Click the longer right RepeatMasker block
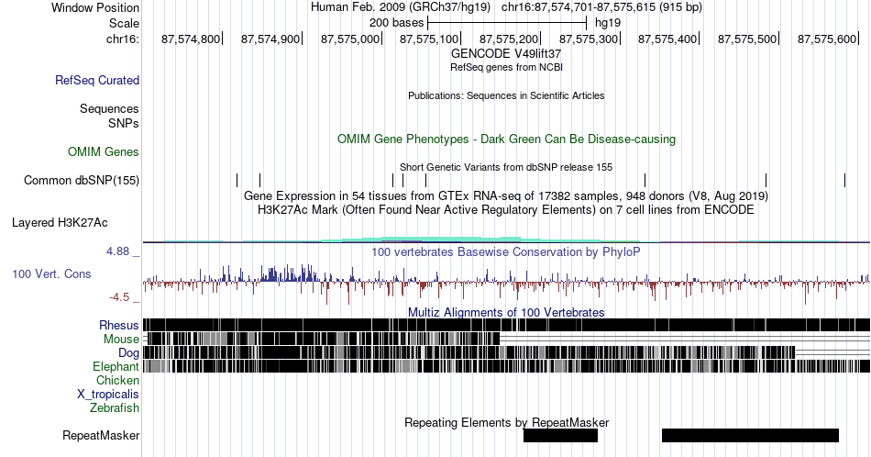 pyautogui.click(x=750, y=435)
